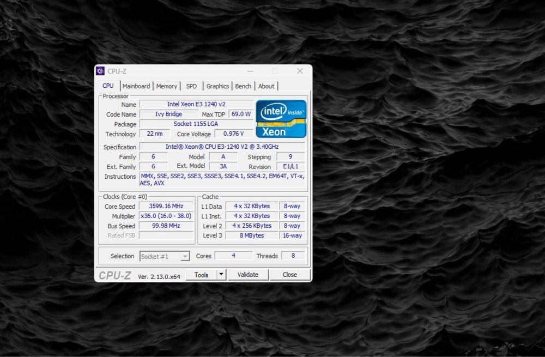Expand the Tools dropdown arrow

click(x=221, y=275)
